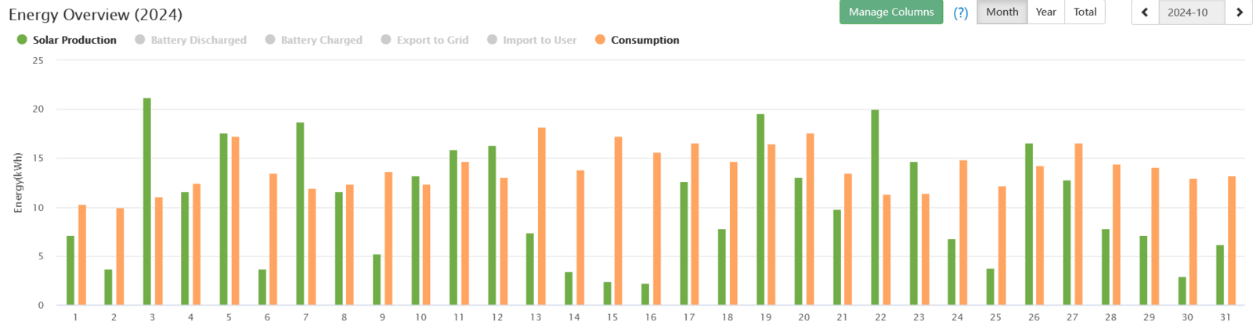This screenshot has width=1253, height=336.
Task: Click the green solar bar for day 19
Action: [760, 209]
